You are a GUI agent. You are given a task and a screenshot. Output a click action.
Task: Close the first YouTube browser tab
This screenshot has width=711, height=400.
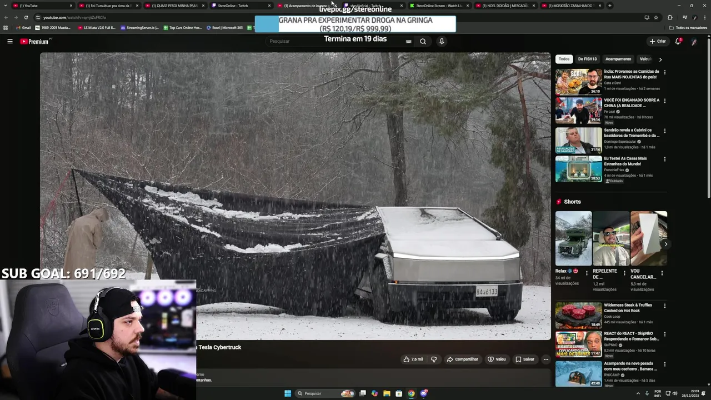point(71,6)
